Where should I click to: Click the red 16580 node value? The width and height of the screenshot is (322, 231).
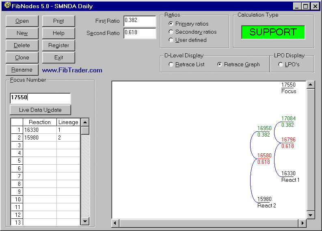pyautogui.click(x=264, y=155)
